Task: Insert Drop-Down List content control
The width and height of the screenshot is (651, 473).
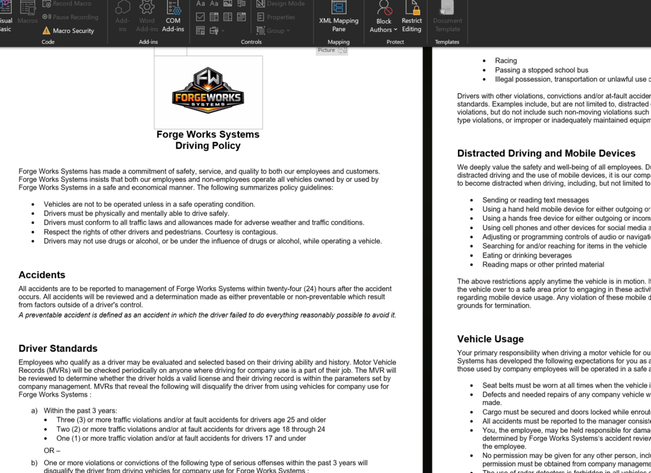Action: [227, 17]
